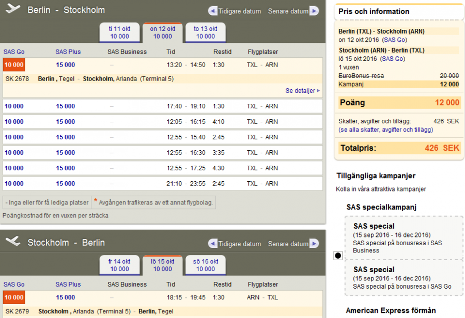Image resolution: width=465 pixels, height=318 pixels.
Task: Select the 10 000 SAS Go fare at 13:20
Action: click(x=14, y=65)
